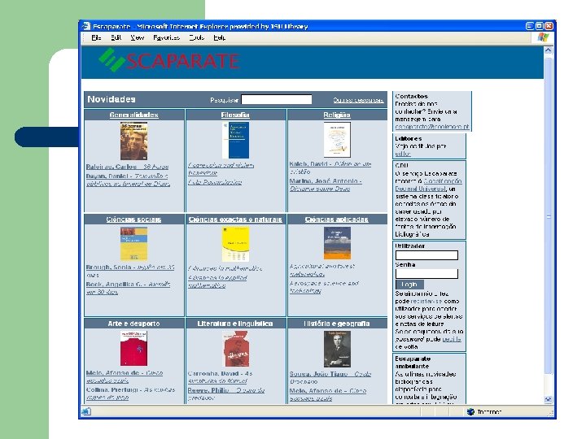Open the Beck, Angelika book link
586x439 pixels.
coord(129,288)
